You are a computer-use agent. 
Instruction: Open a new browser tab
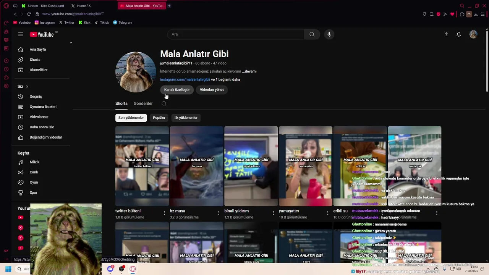169,6
